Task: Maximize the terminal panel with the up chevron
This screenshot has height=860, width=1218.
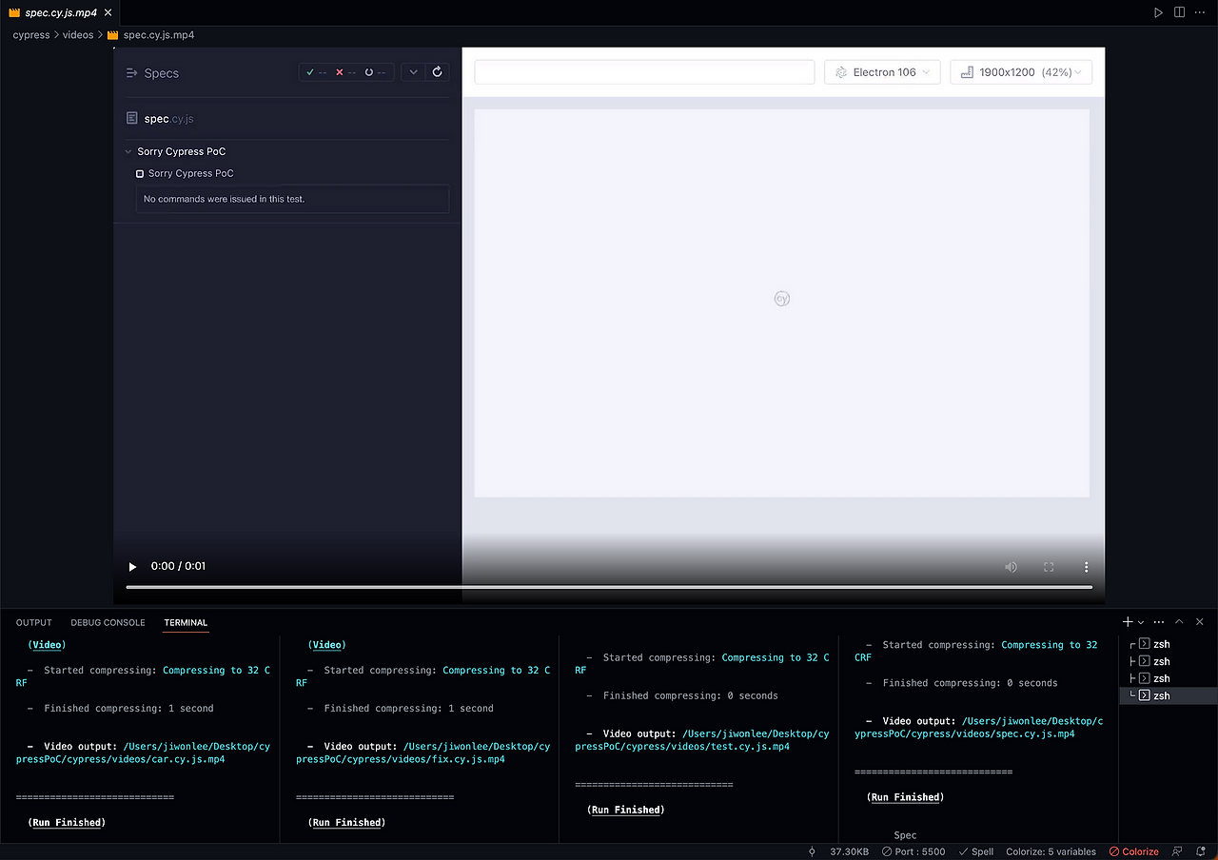Action: point(1179,622)
